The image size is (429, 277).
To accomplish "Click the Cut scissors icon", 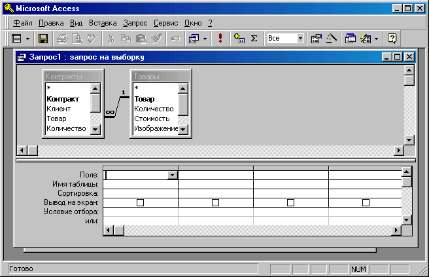I will click(111, 39).
